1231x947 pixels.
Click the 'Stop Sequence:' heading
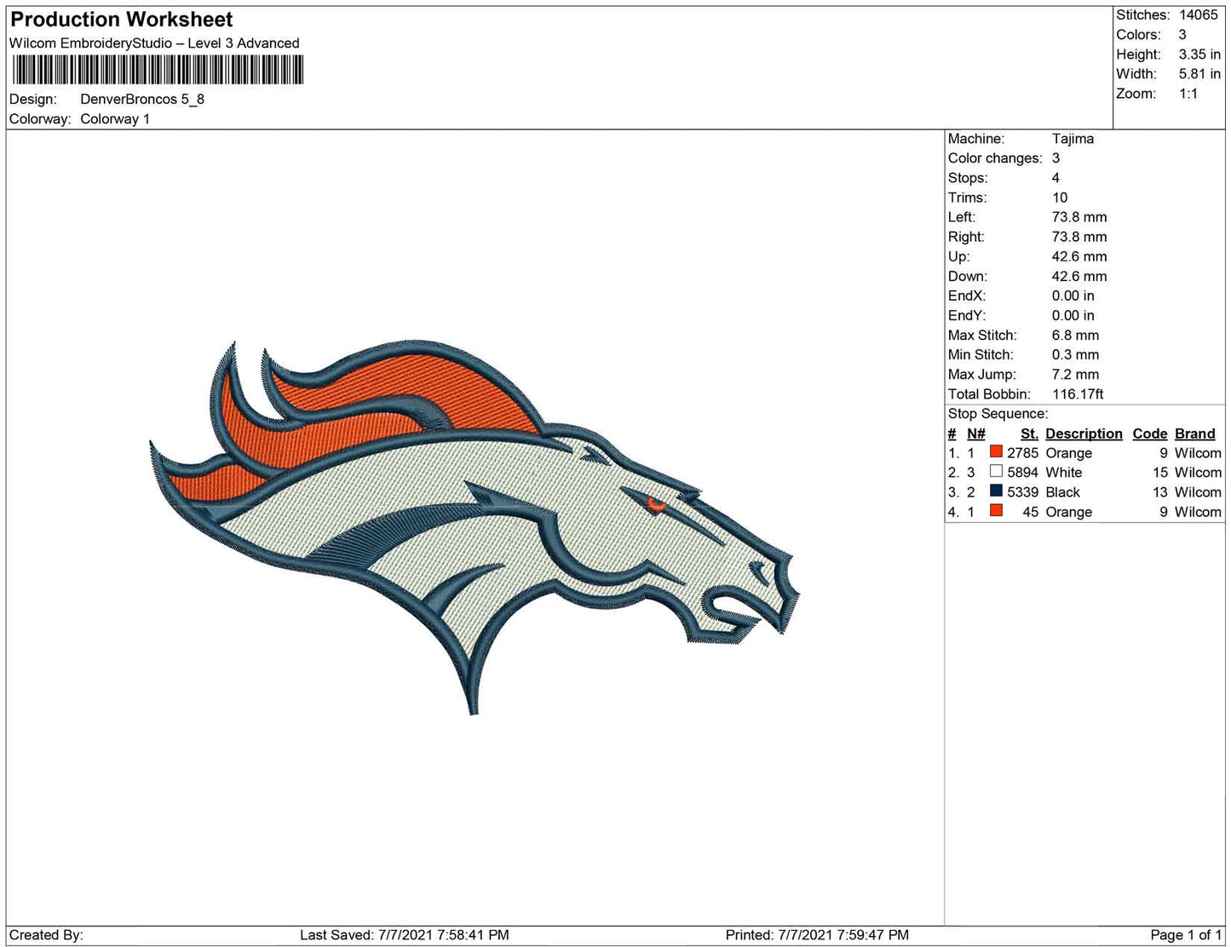coord(998,413)
